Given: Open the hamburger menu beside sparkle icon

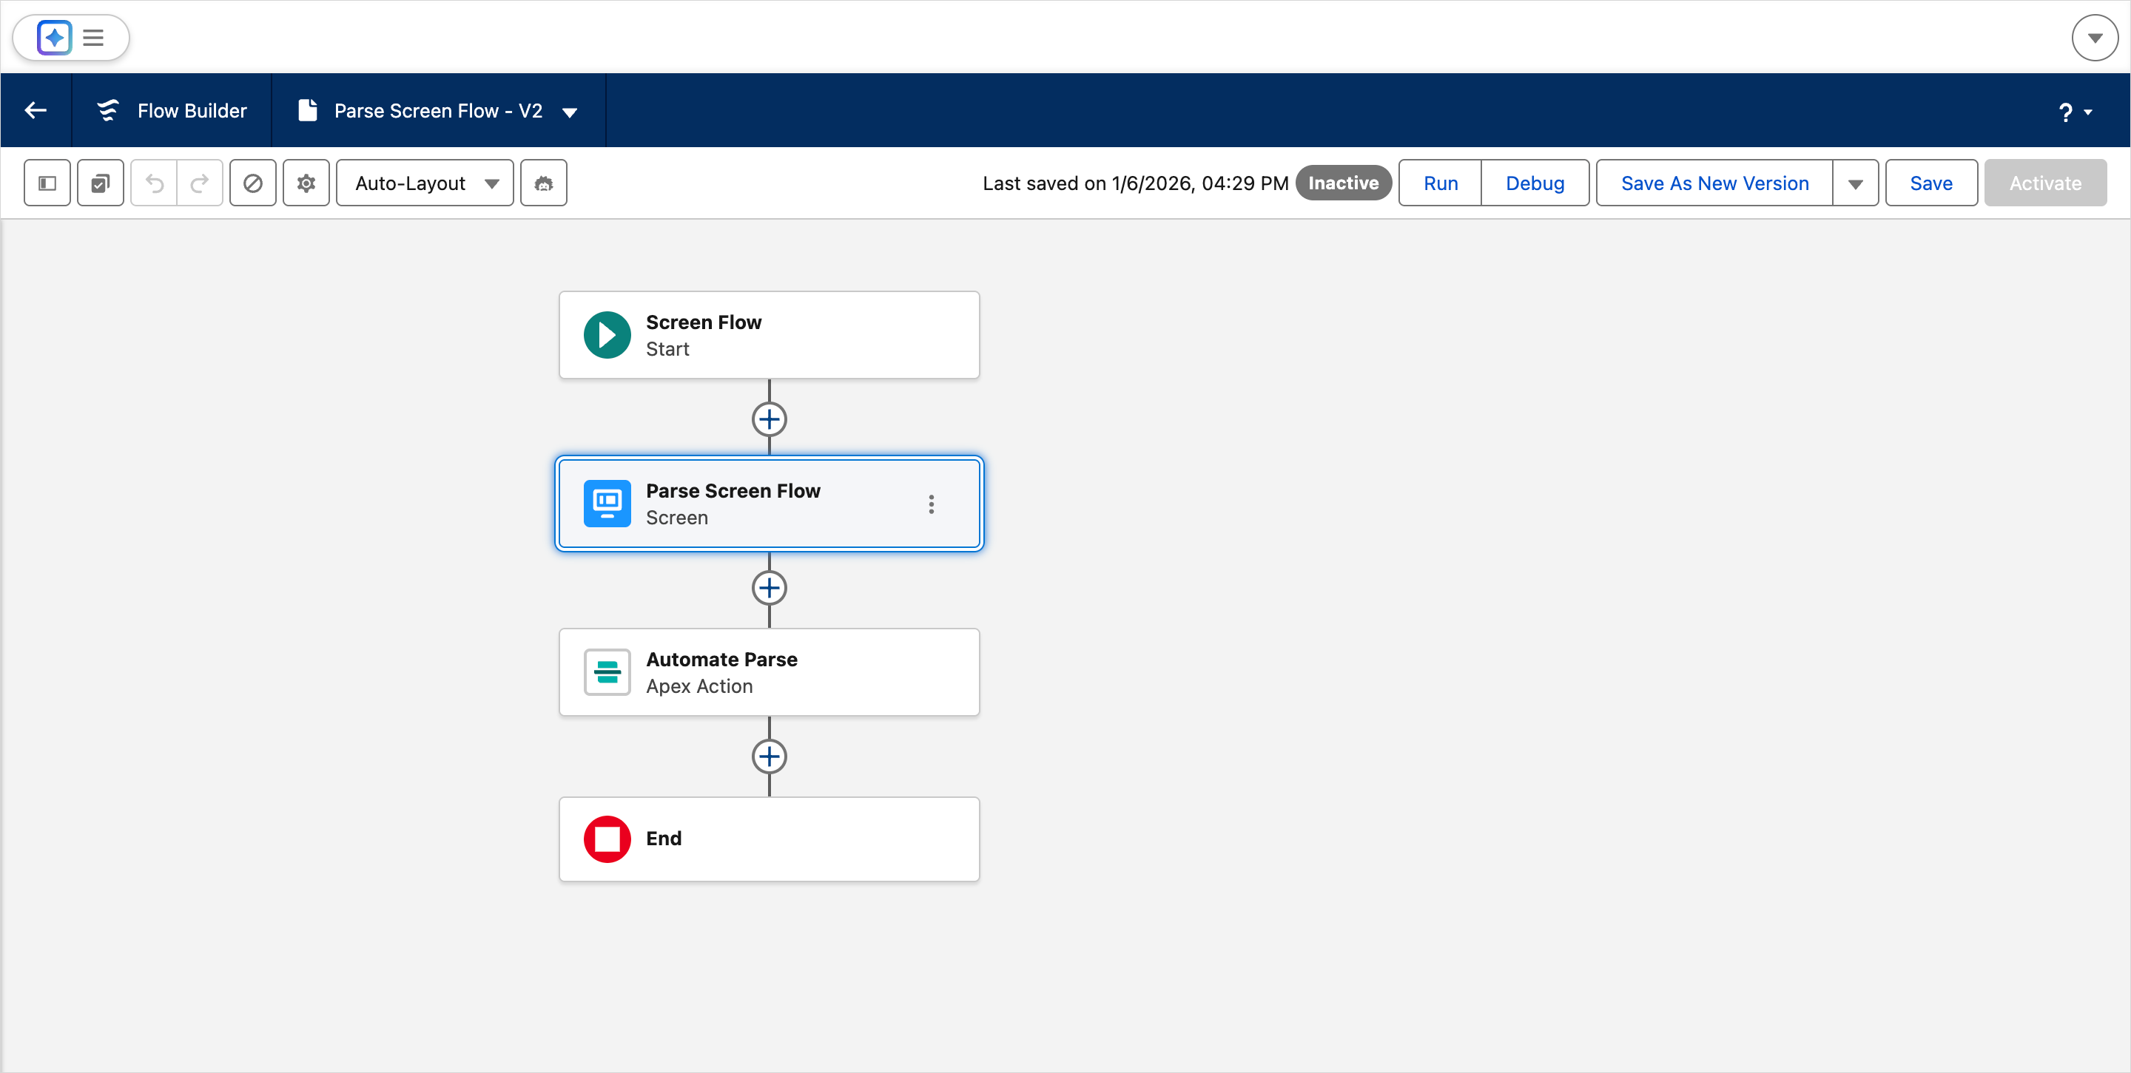Looking at the screenshot, I should [x=93, y=37].
